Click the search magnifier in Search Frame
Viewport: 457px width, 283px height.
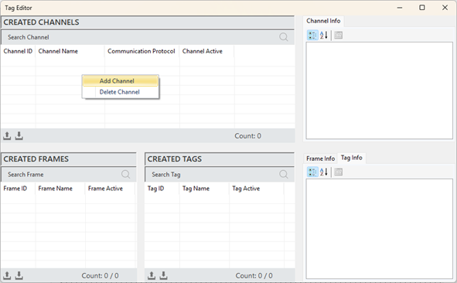click(x=125, y=174)
